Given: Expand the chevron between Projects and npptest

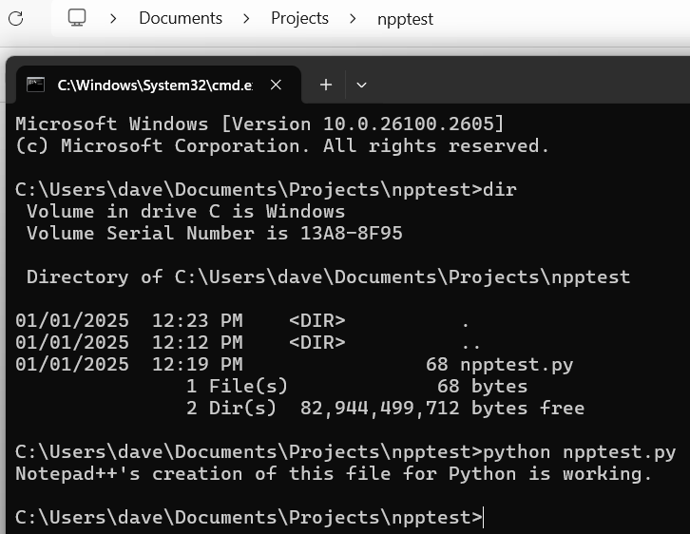Looking at the screenshot, I should coord(353,18).
